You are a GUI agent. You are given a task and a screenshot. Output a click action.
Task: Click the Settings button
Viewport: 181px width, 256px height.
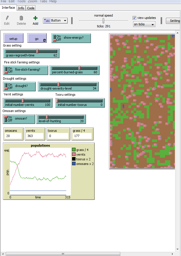[173, 21]
